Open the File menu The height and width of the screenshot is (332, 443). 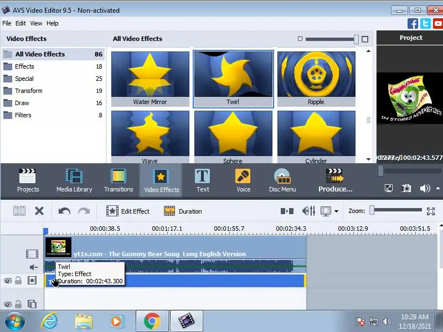7,23
